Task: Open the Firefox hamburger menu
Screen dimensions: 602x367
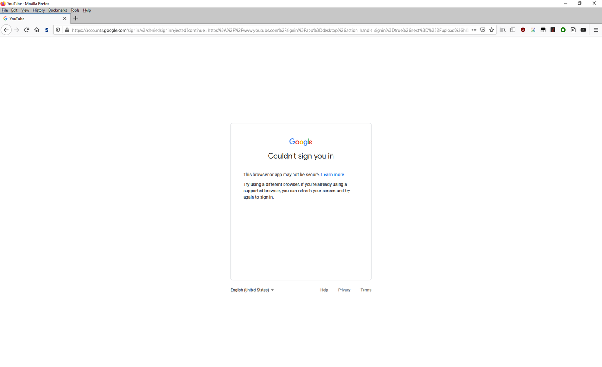Action: [x=596, y=30]
